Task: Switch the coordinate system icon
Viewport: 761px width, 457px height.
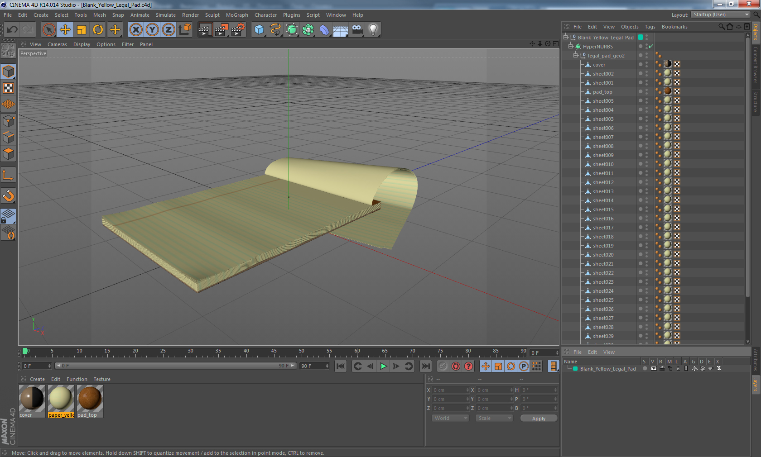Action: click(x=185, y=30)
